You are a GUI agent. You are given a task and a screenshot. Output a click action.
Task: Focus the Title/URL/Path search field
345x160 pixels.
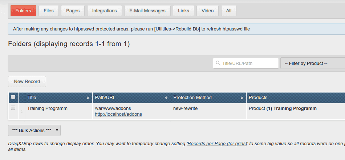(246, 63)
